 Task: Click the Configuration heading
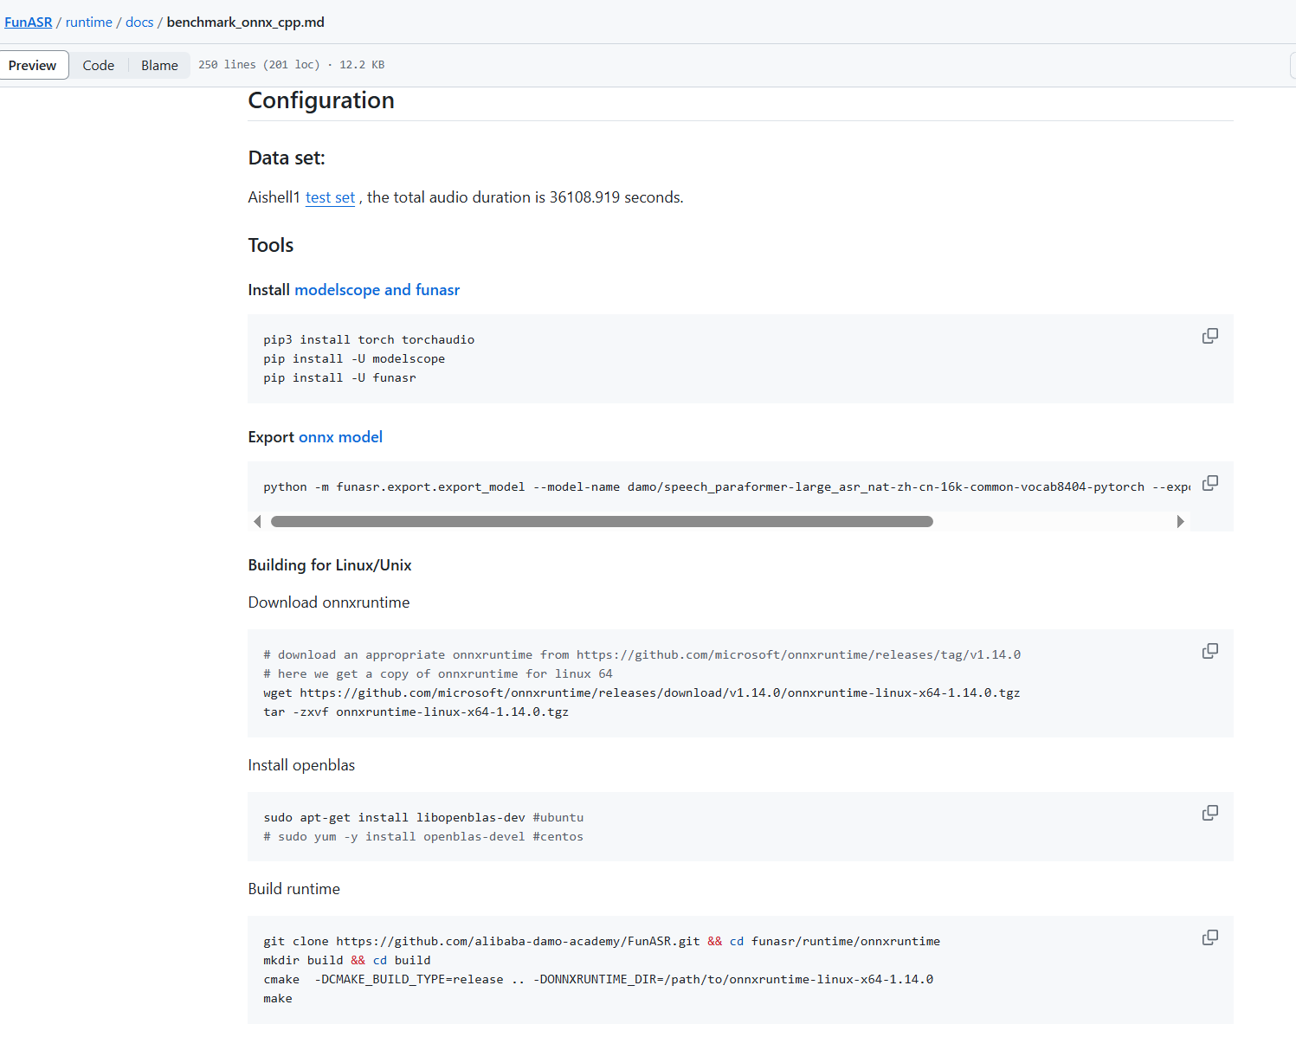click(x=321, y=100)
